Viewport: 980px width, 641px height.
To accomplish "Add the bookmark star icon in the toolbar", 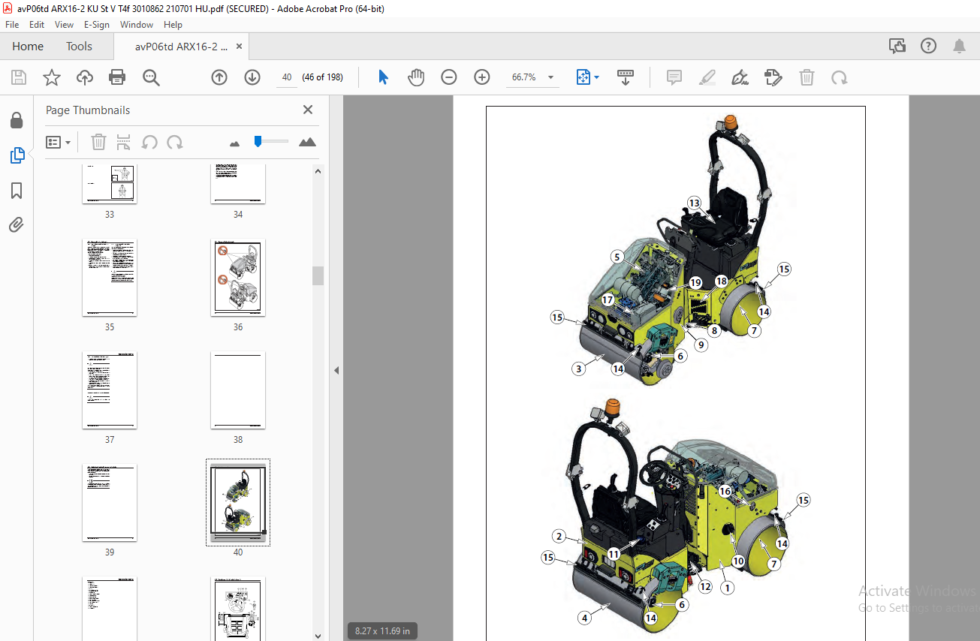I will (51, 77).
